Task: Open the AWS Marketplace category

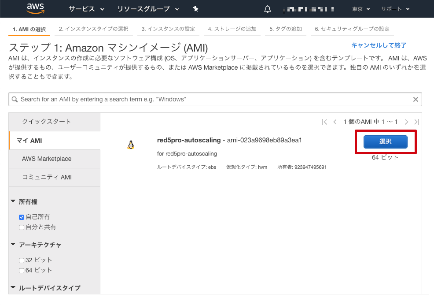Action: [55, 159]
